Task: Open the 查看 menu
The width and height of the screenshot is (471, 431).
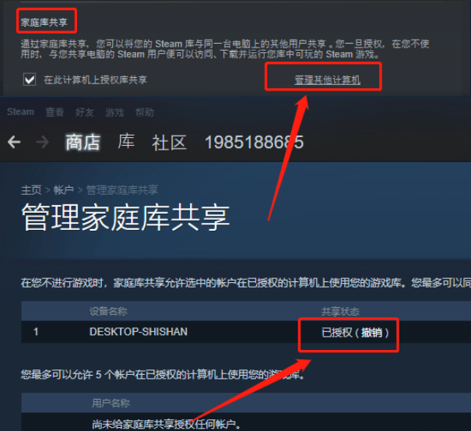Action: 54,112
